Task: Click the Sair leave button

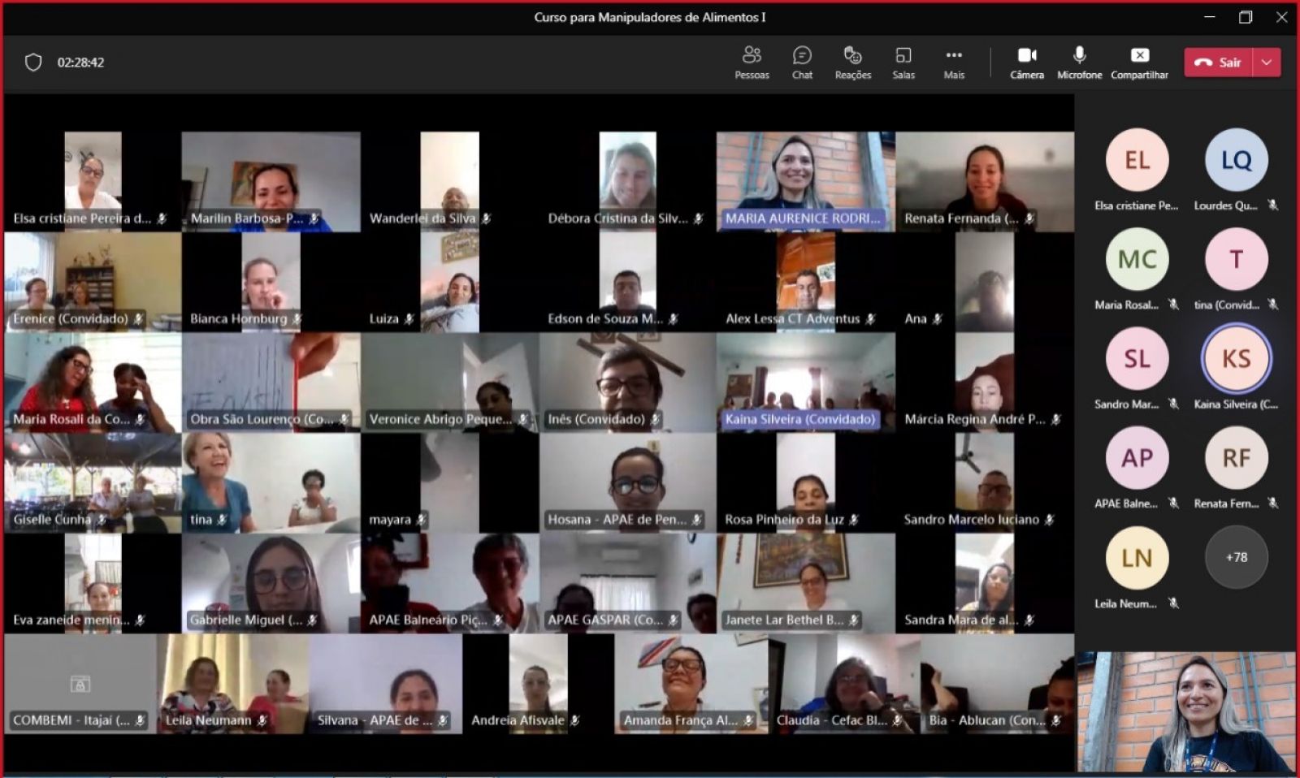Action: pyautogui.click(x=1219, y=63)
